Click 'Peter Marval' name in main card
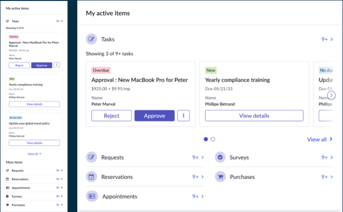Image resolution: width=343 pixels, height=212 pixels. (103, 104)
